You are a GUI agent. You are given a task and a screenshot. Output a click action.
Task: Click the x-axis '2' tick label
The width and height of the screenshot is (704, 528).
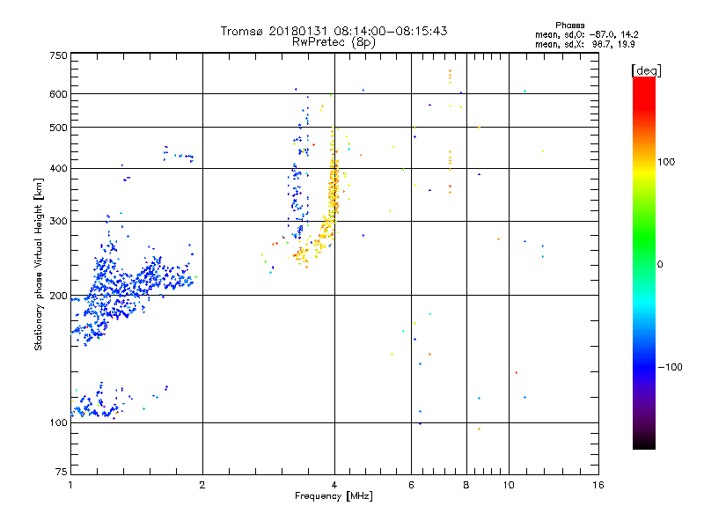pyautogui.click(x=202, y=485)
